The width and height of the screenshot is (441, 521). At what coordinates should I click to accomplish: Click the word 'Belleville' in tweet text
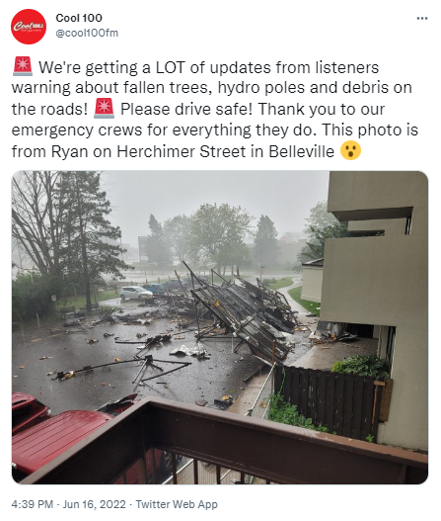[302, 151]
